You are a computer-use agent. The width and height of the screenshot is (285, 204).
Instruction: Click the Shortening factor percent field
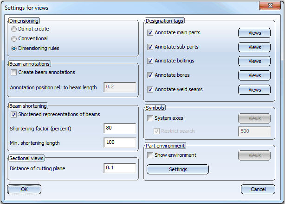(120, 129)
